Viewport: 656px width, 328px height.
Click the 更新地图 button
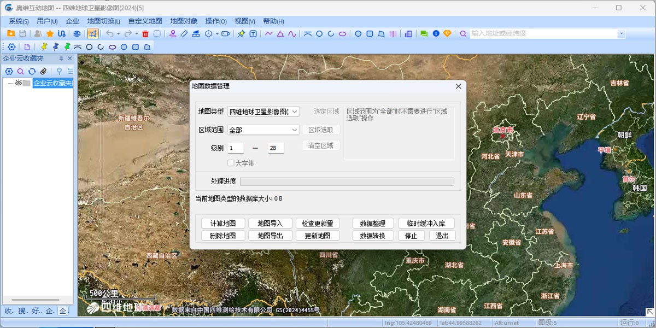coord(318,236)
